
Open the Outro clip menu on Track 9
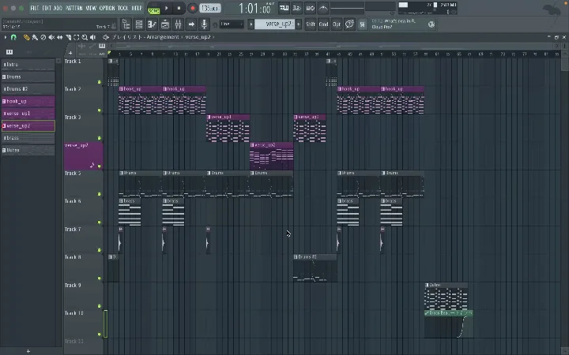point(427,285)
